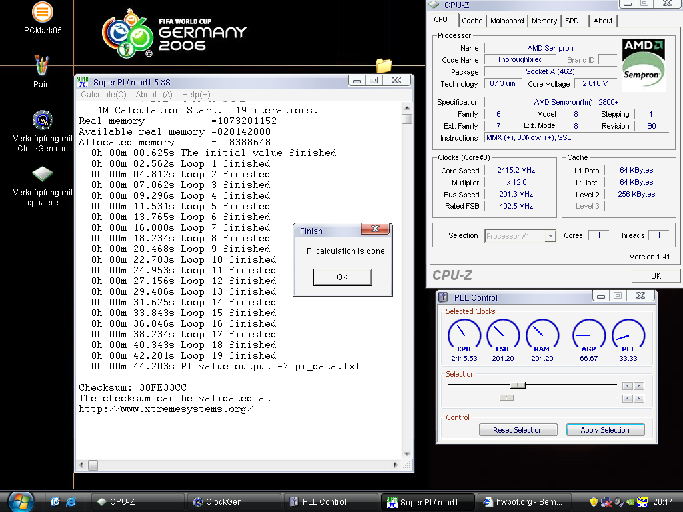Click the taskbar clock showing 20:14
Screen dimensions: 683x512
pos(663,502)
